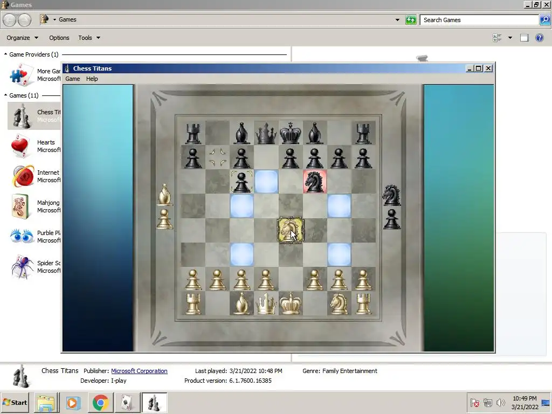Click the black bishop right of the king
This screenshot has width=552, height=414.
(x=315, y=133)
